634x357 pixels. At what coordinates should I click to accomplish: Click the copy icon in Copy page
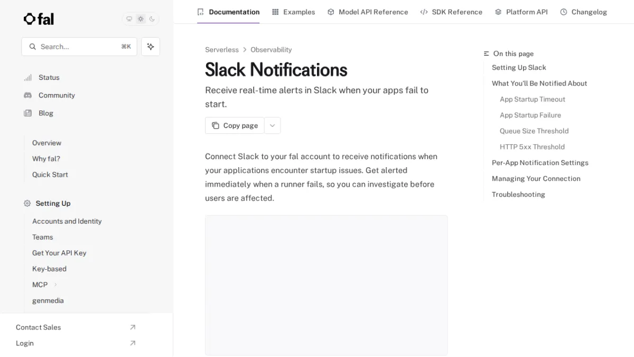pyautogui.click(x=216, y=125)
